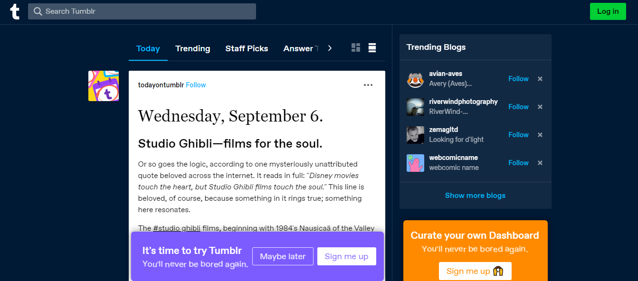Open the avian-aves blog avatar
Viewport: 638px width, 281px height.
tap(415, 79)
